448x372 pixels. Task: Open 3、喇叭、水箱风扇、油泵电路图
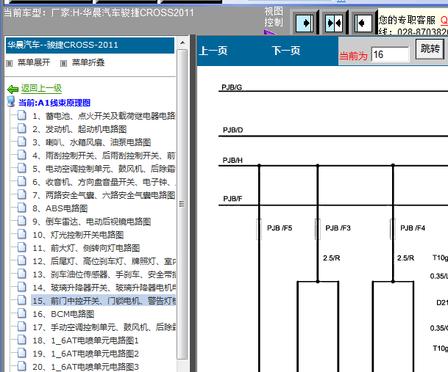coord(91,142)
